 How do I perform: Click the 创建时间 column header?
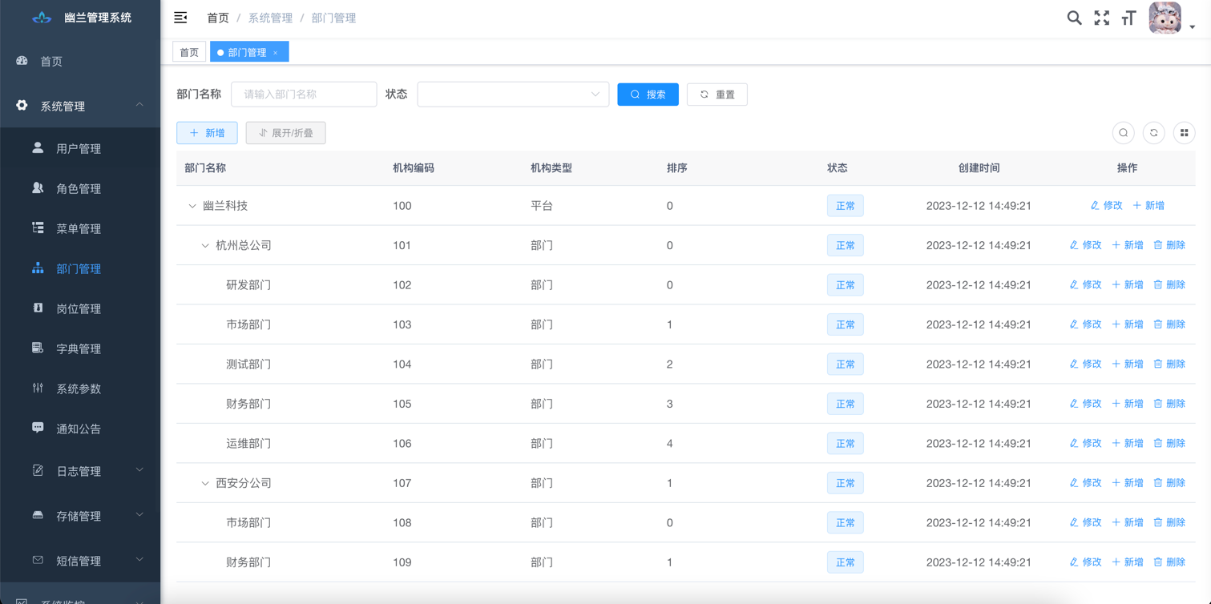click(x=979, y=168)
